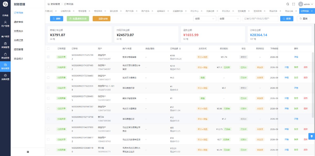This screenshot has width=315, height=156.
Task: Click the green 批量虚拟发货 button
Action: pos(78,19)
